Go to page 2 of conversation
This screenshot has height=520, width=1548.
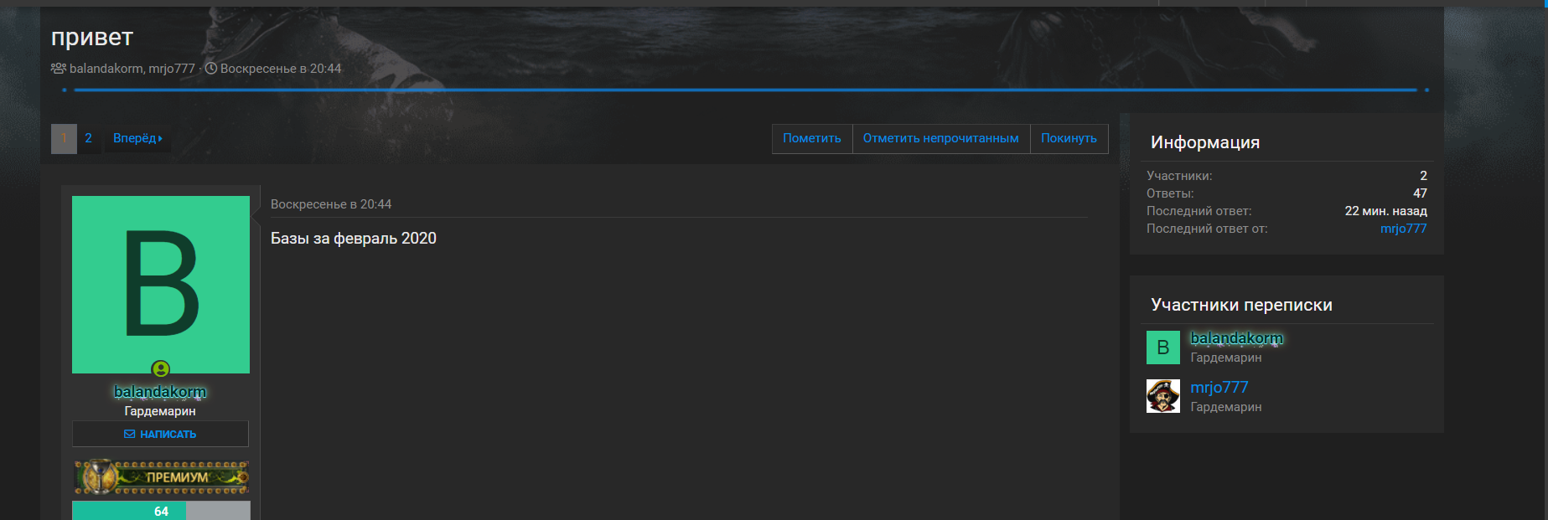tap(88, 138)
